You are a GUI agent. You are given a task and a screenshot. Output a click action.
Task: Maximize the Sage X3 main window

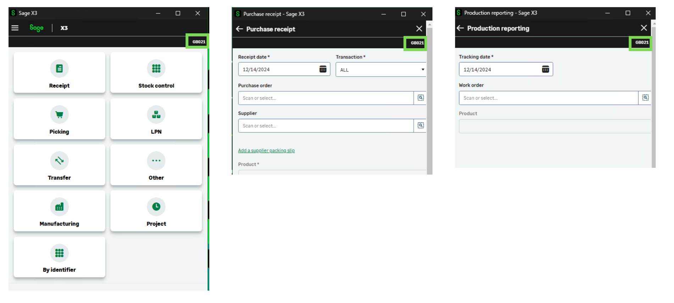tap(178, 13)
